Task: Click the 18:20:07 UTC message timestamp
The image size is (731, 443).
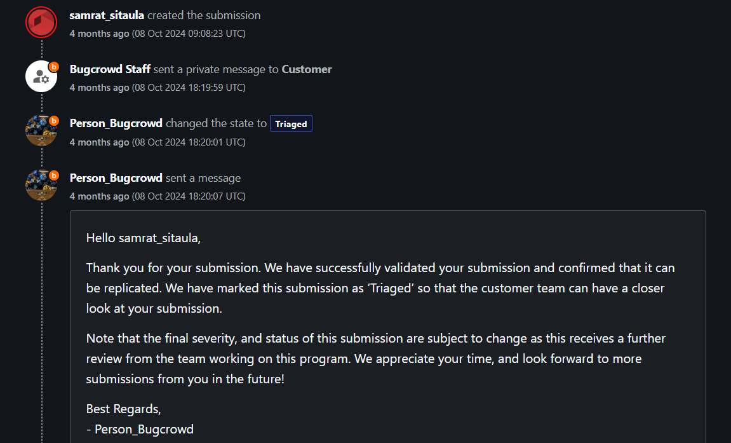Action: 188,196
